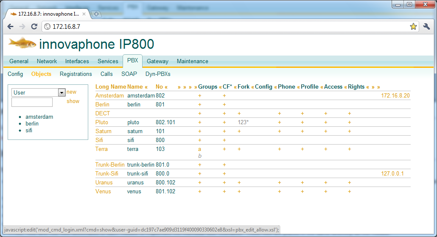Click the Groups plus for Amsterdam
437x237 pixels.
click(x=199, y=96)
